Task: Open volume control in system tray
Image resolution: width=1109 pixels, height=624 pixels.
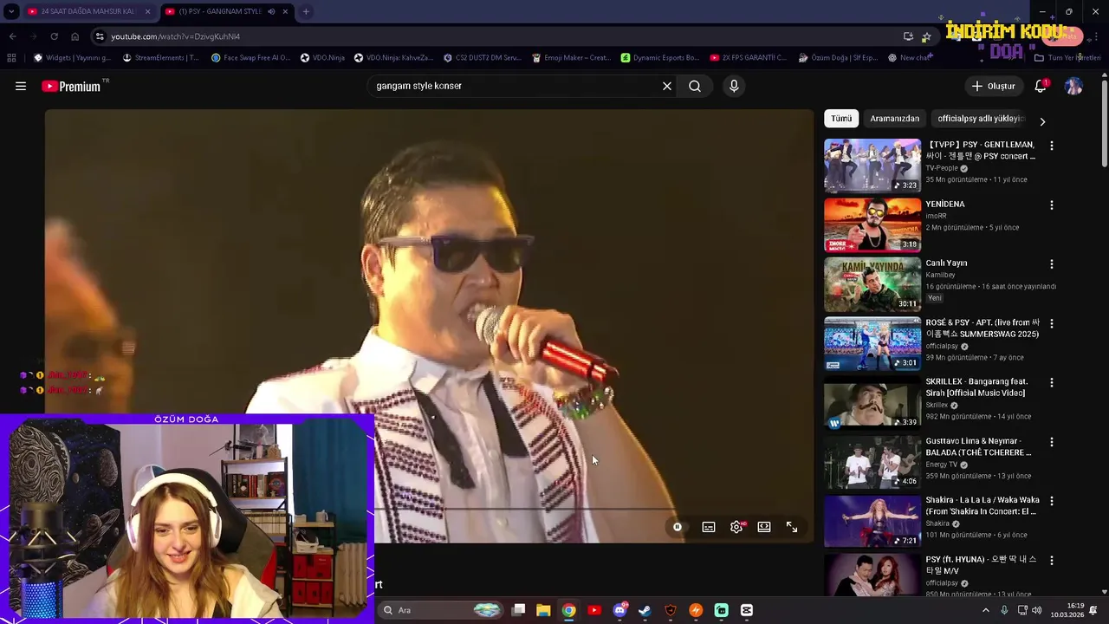Action: (x=1038, y=610)
